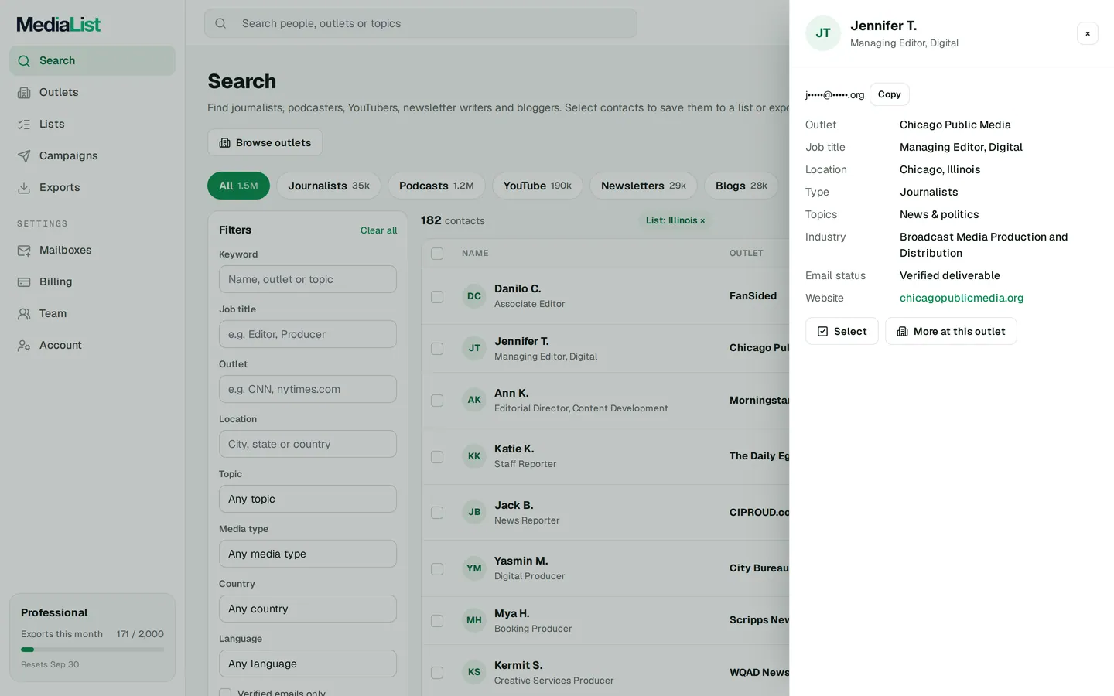The image size is (1114, 696).
Task: Copy the contact email address
Action: pos(890,94)
